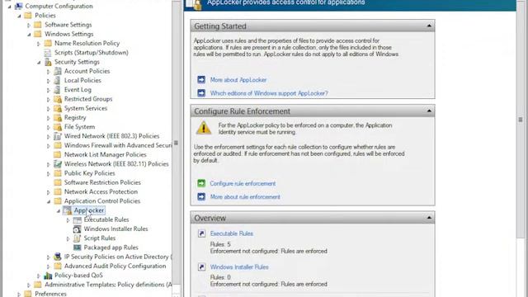Expand the Software Settings node
The width and height of the screenshot is (528, 297).
[29, 25]
